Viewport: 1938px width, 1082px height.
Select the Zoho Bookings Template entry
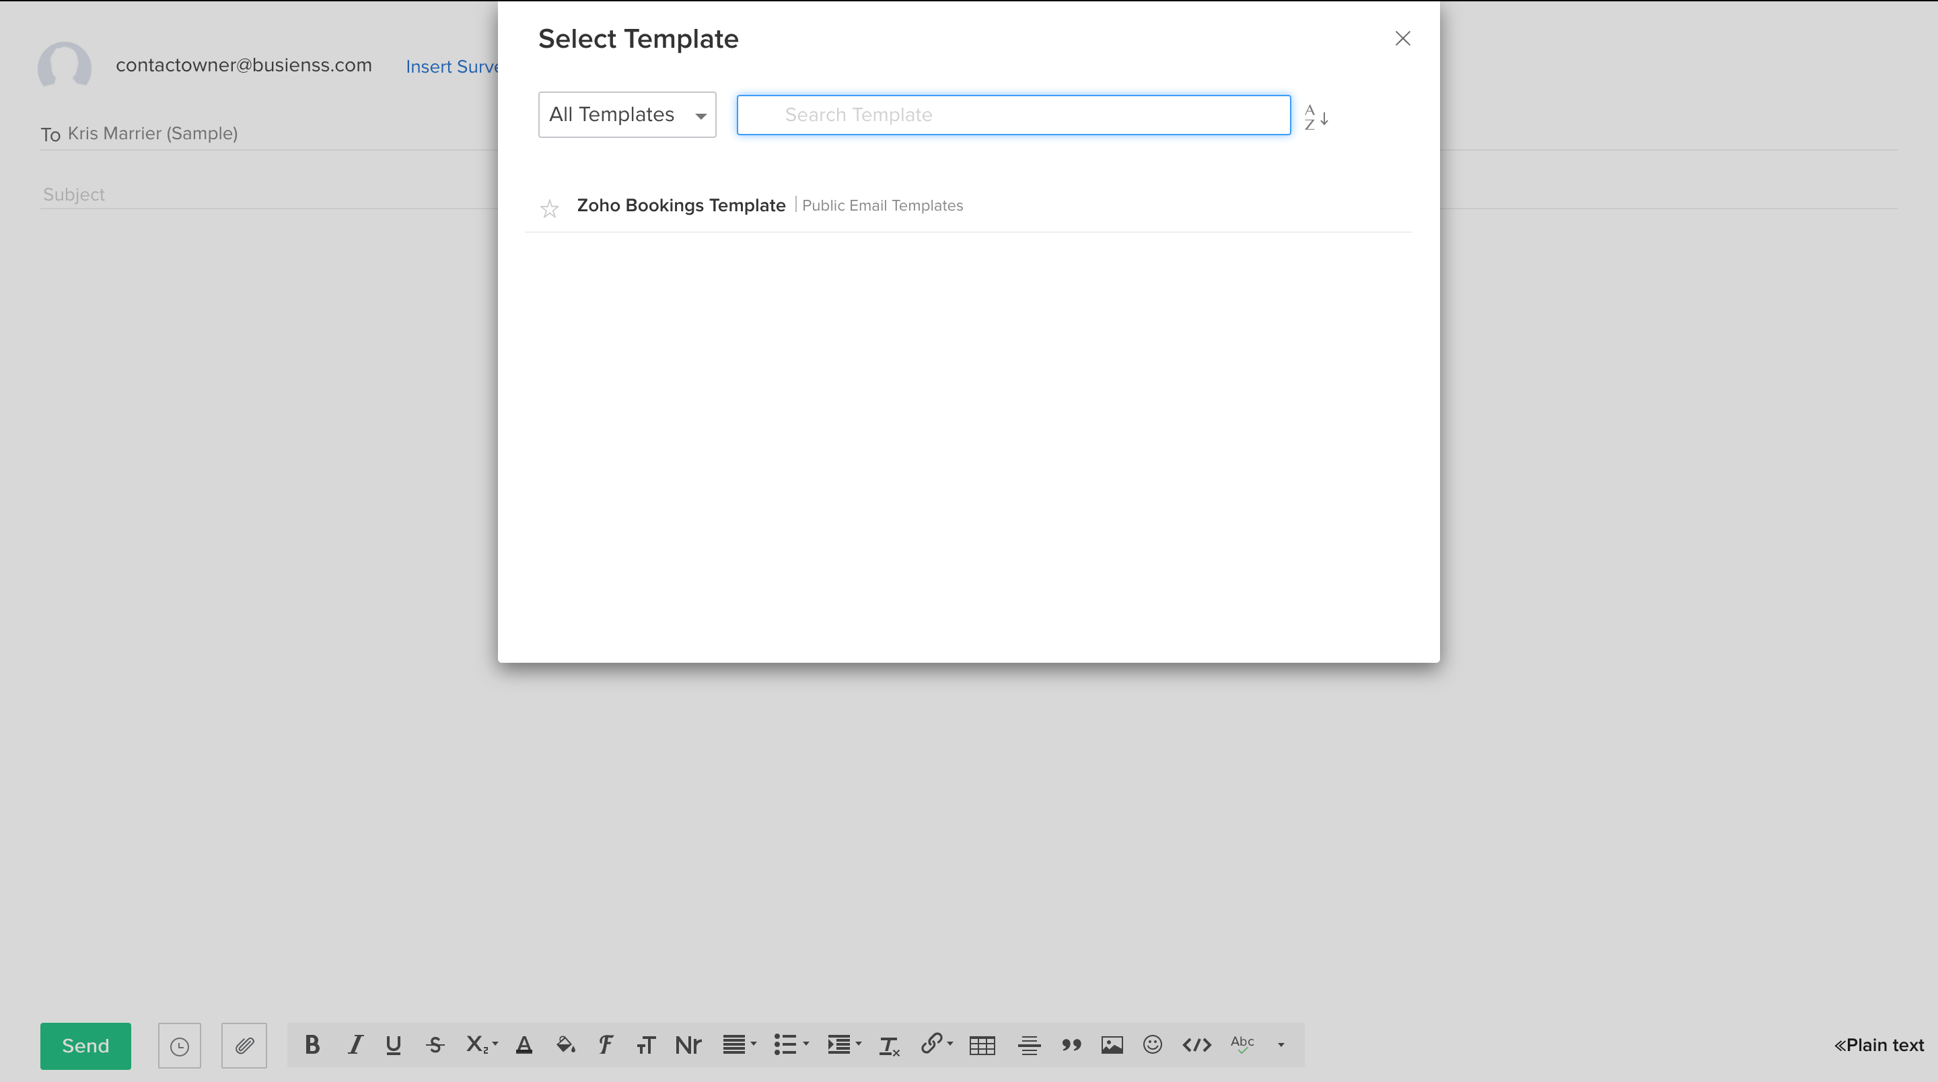click(x=681, y=205)
